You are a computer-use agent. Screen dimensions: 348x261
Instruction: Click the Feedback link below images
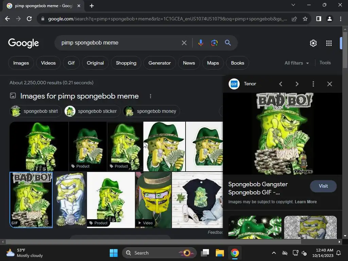(x=215, y=232)
